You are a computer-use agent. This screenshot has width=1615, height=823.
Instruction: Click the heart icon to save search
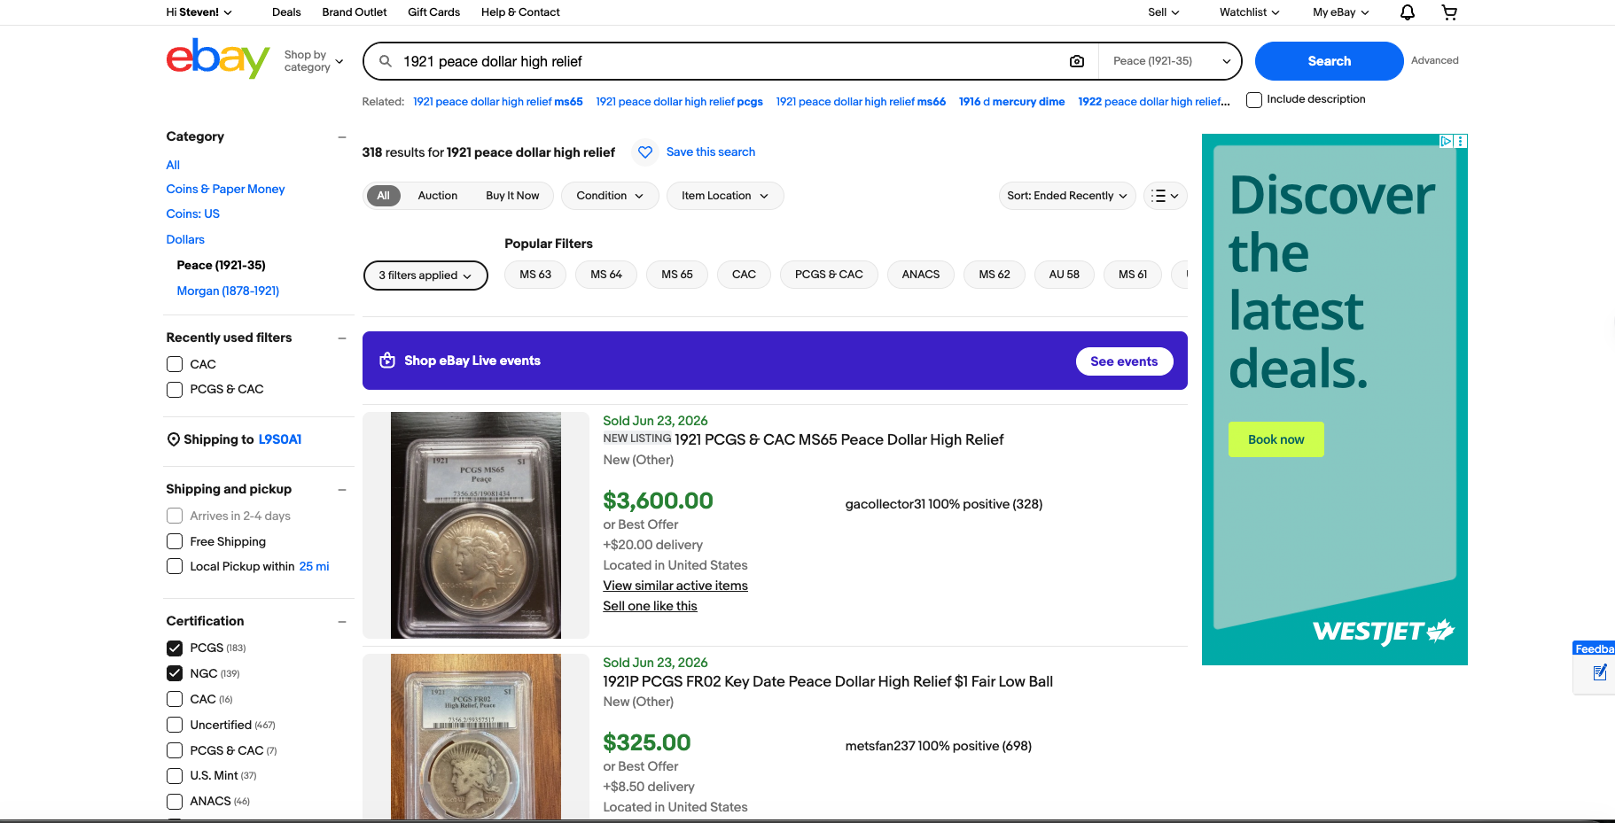[645, 152]
